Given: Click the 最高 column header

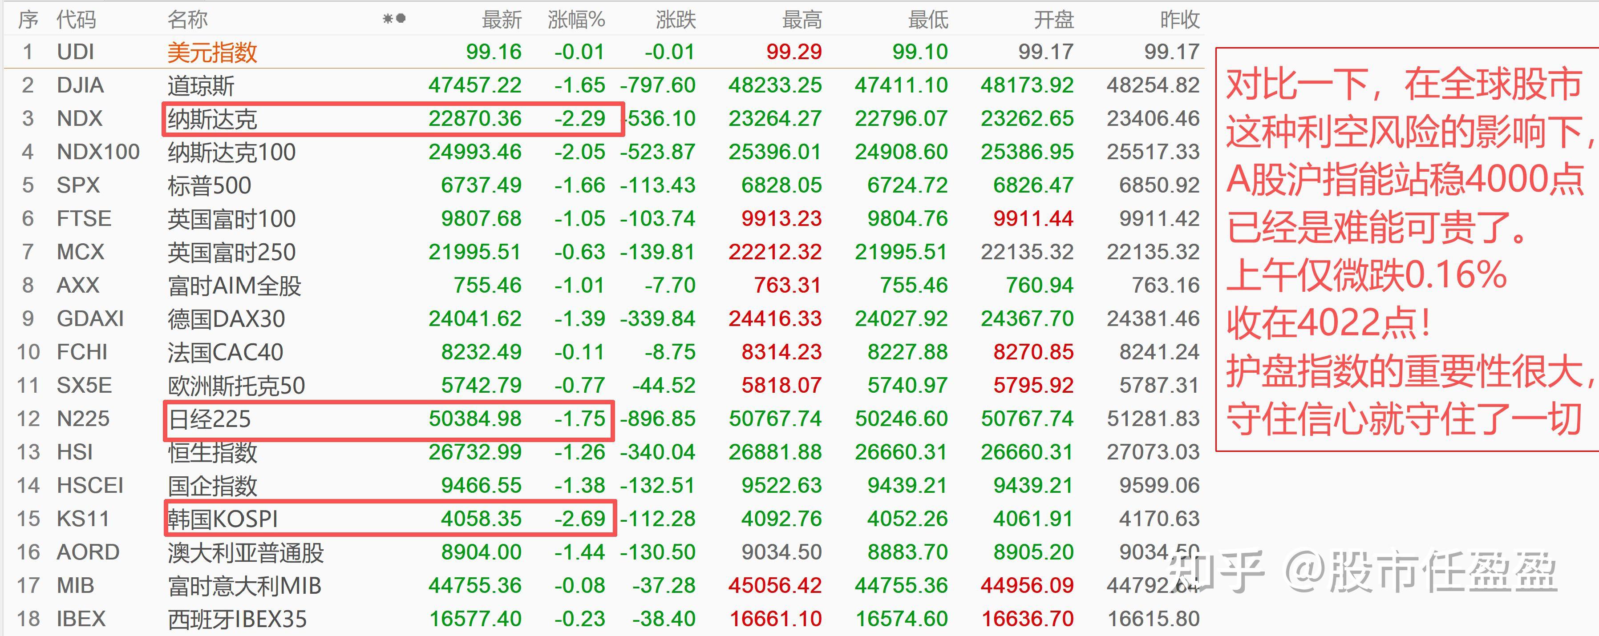Looking at the screenshot, I should click(x=802, y=20).
